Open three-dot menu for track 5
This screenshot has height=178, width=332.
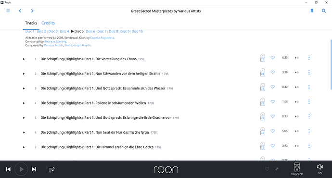(309, 116)
